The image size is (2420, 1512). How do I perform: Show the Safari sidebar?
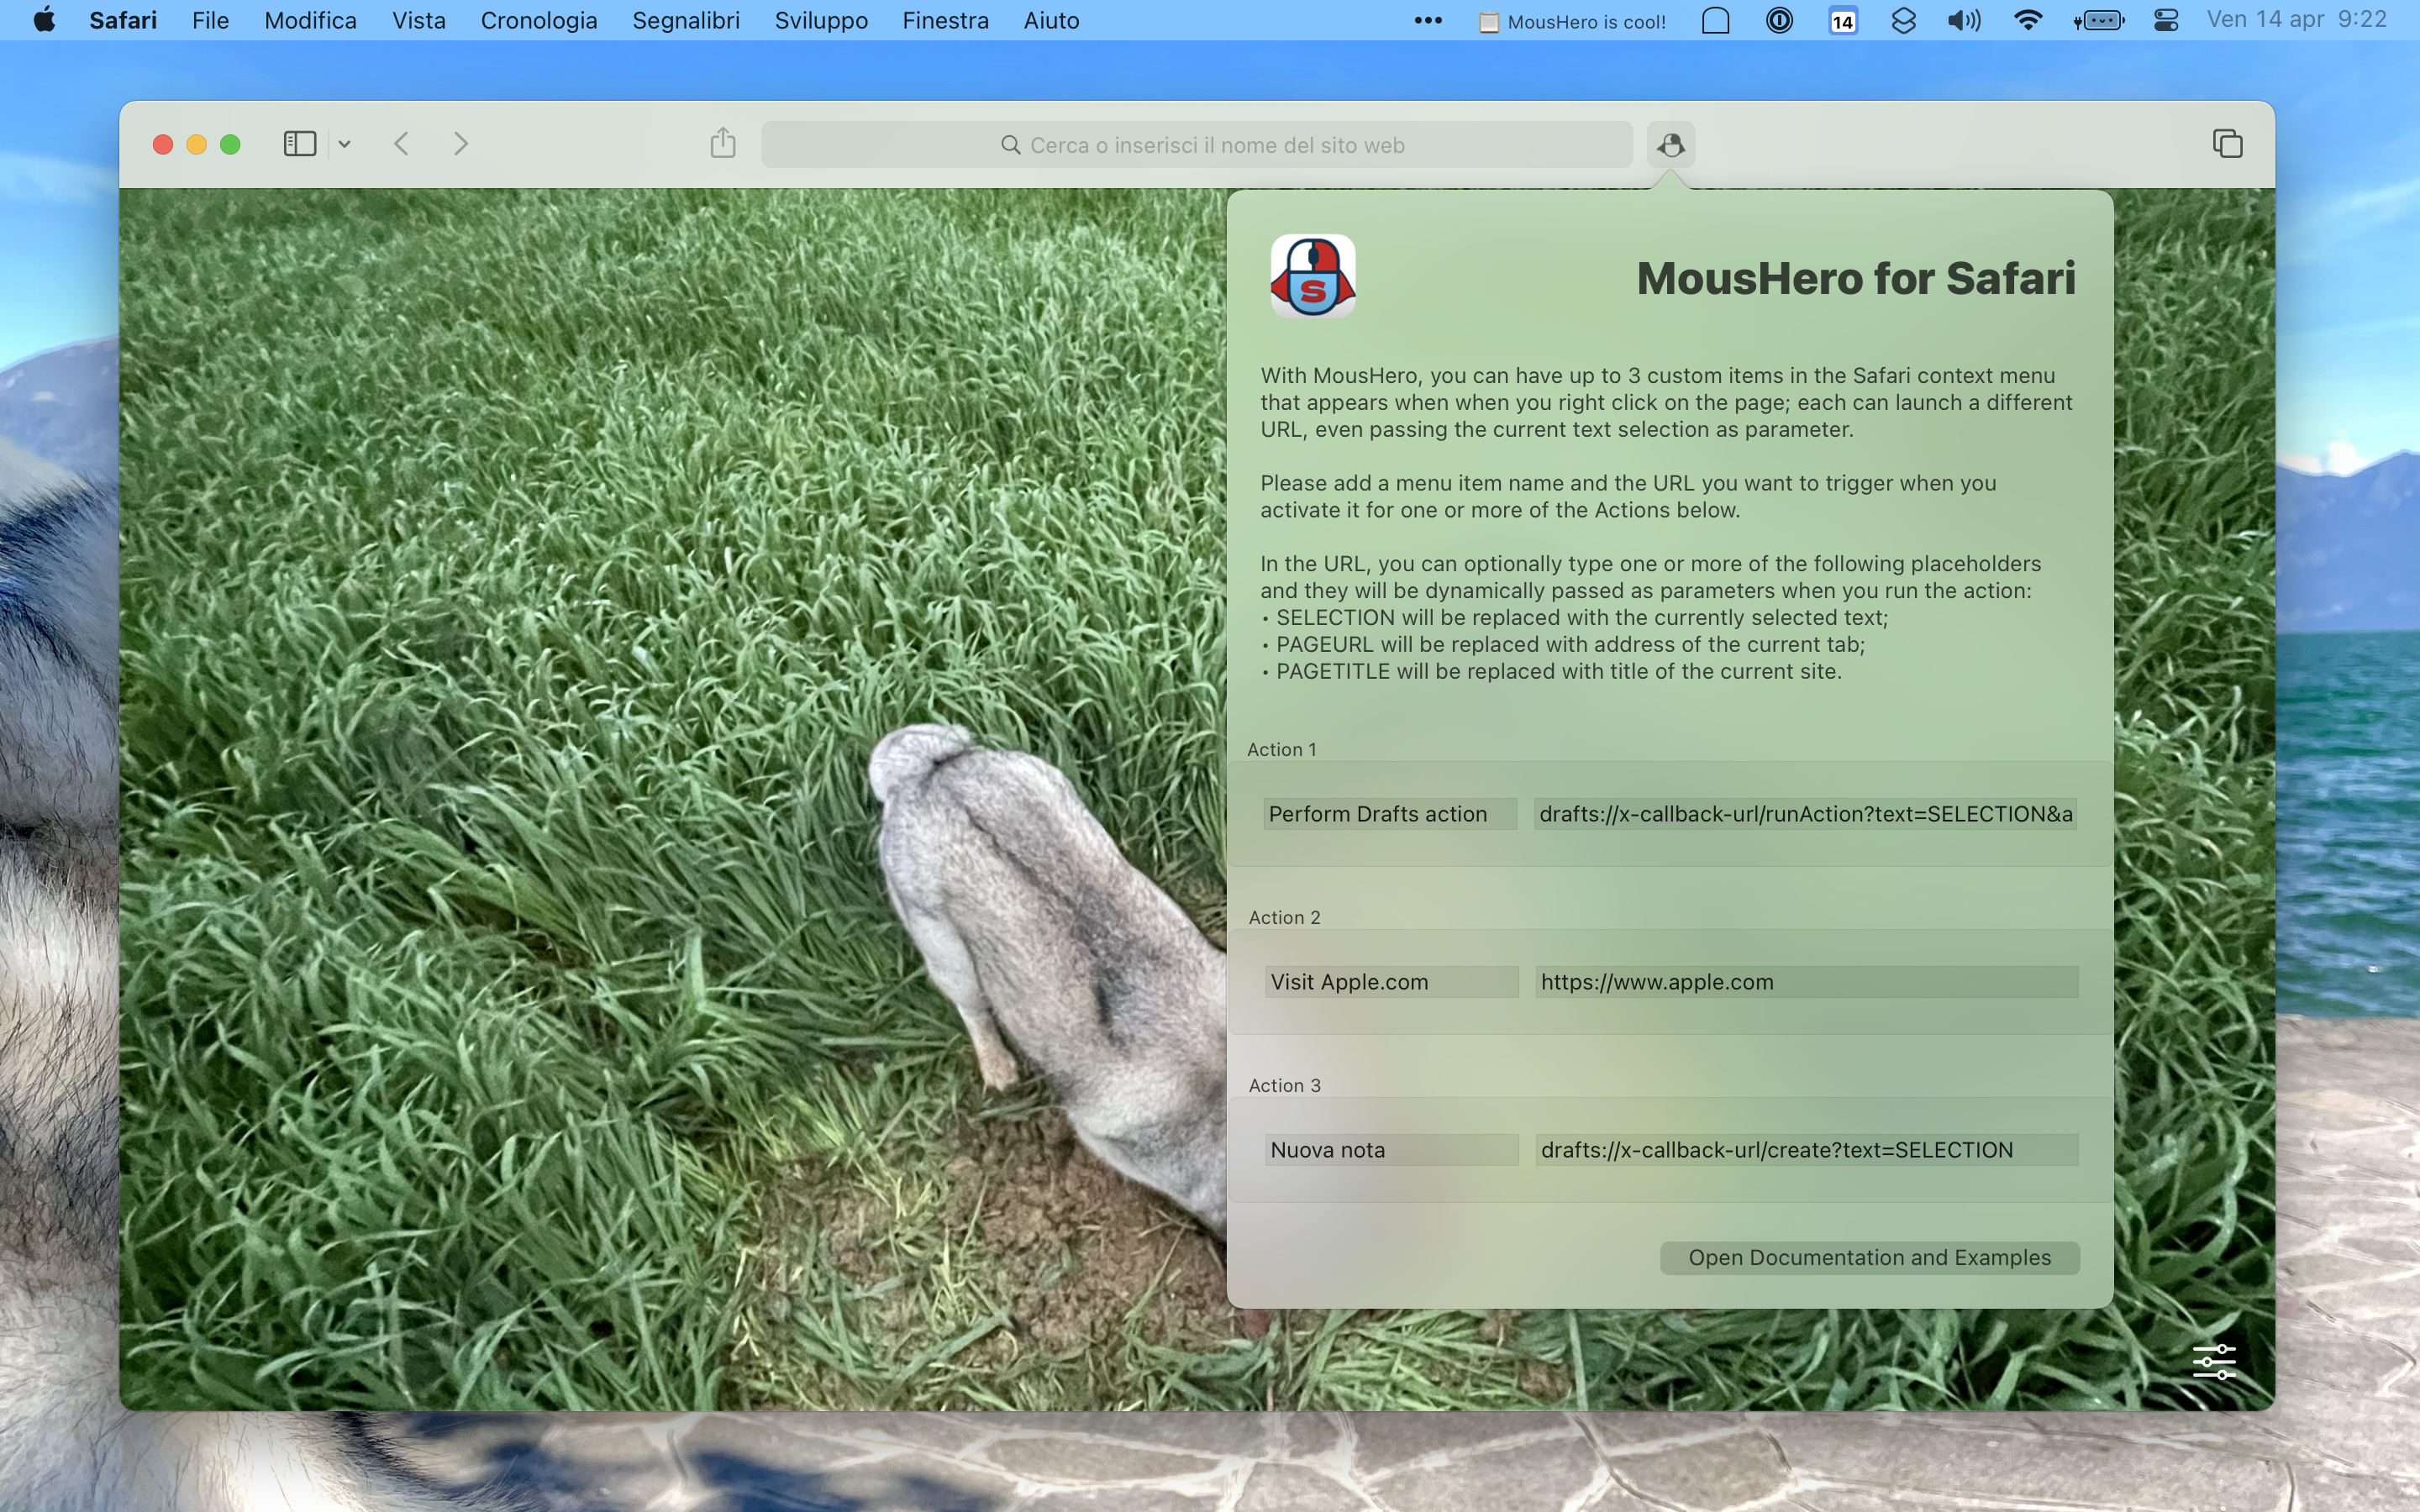click(x=300, y=144)
